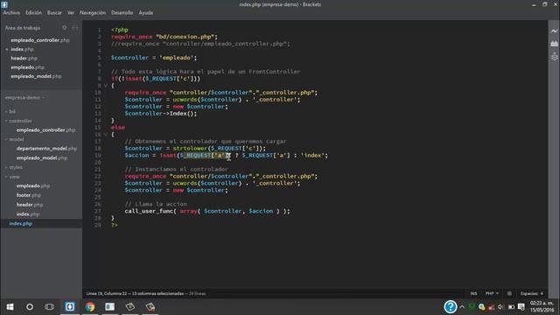Open the Action Center notification icon
Image resolution: width=560 pixels, height=315 pixels.
(521, 307)
